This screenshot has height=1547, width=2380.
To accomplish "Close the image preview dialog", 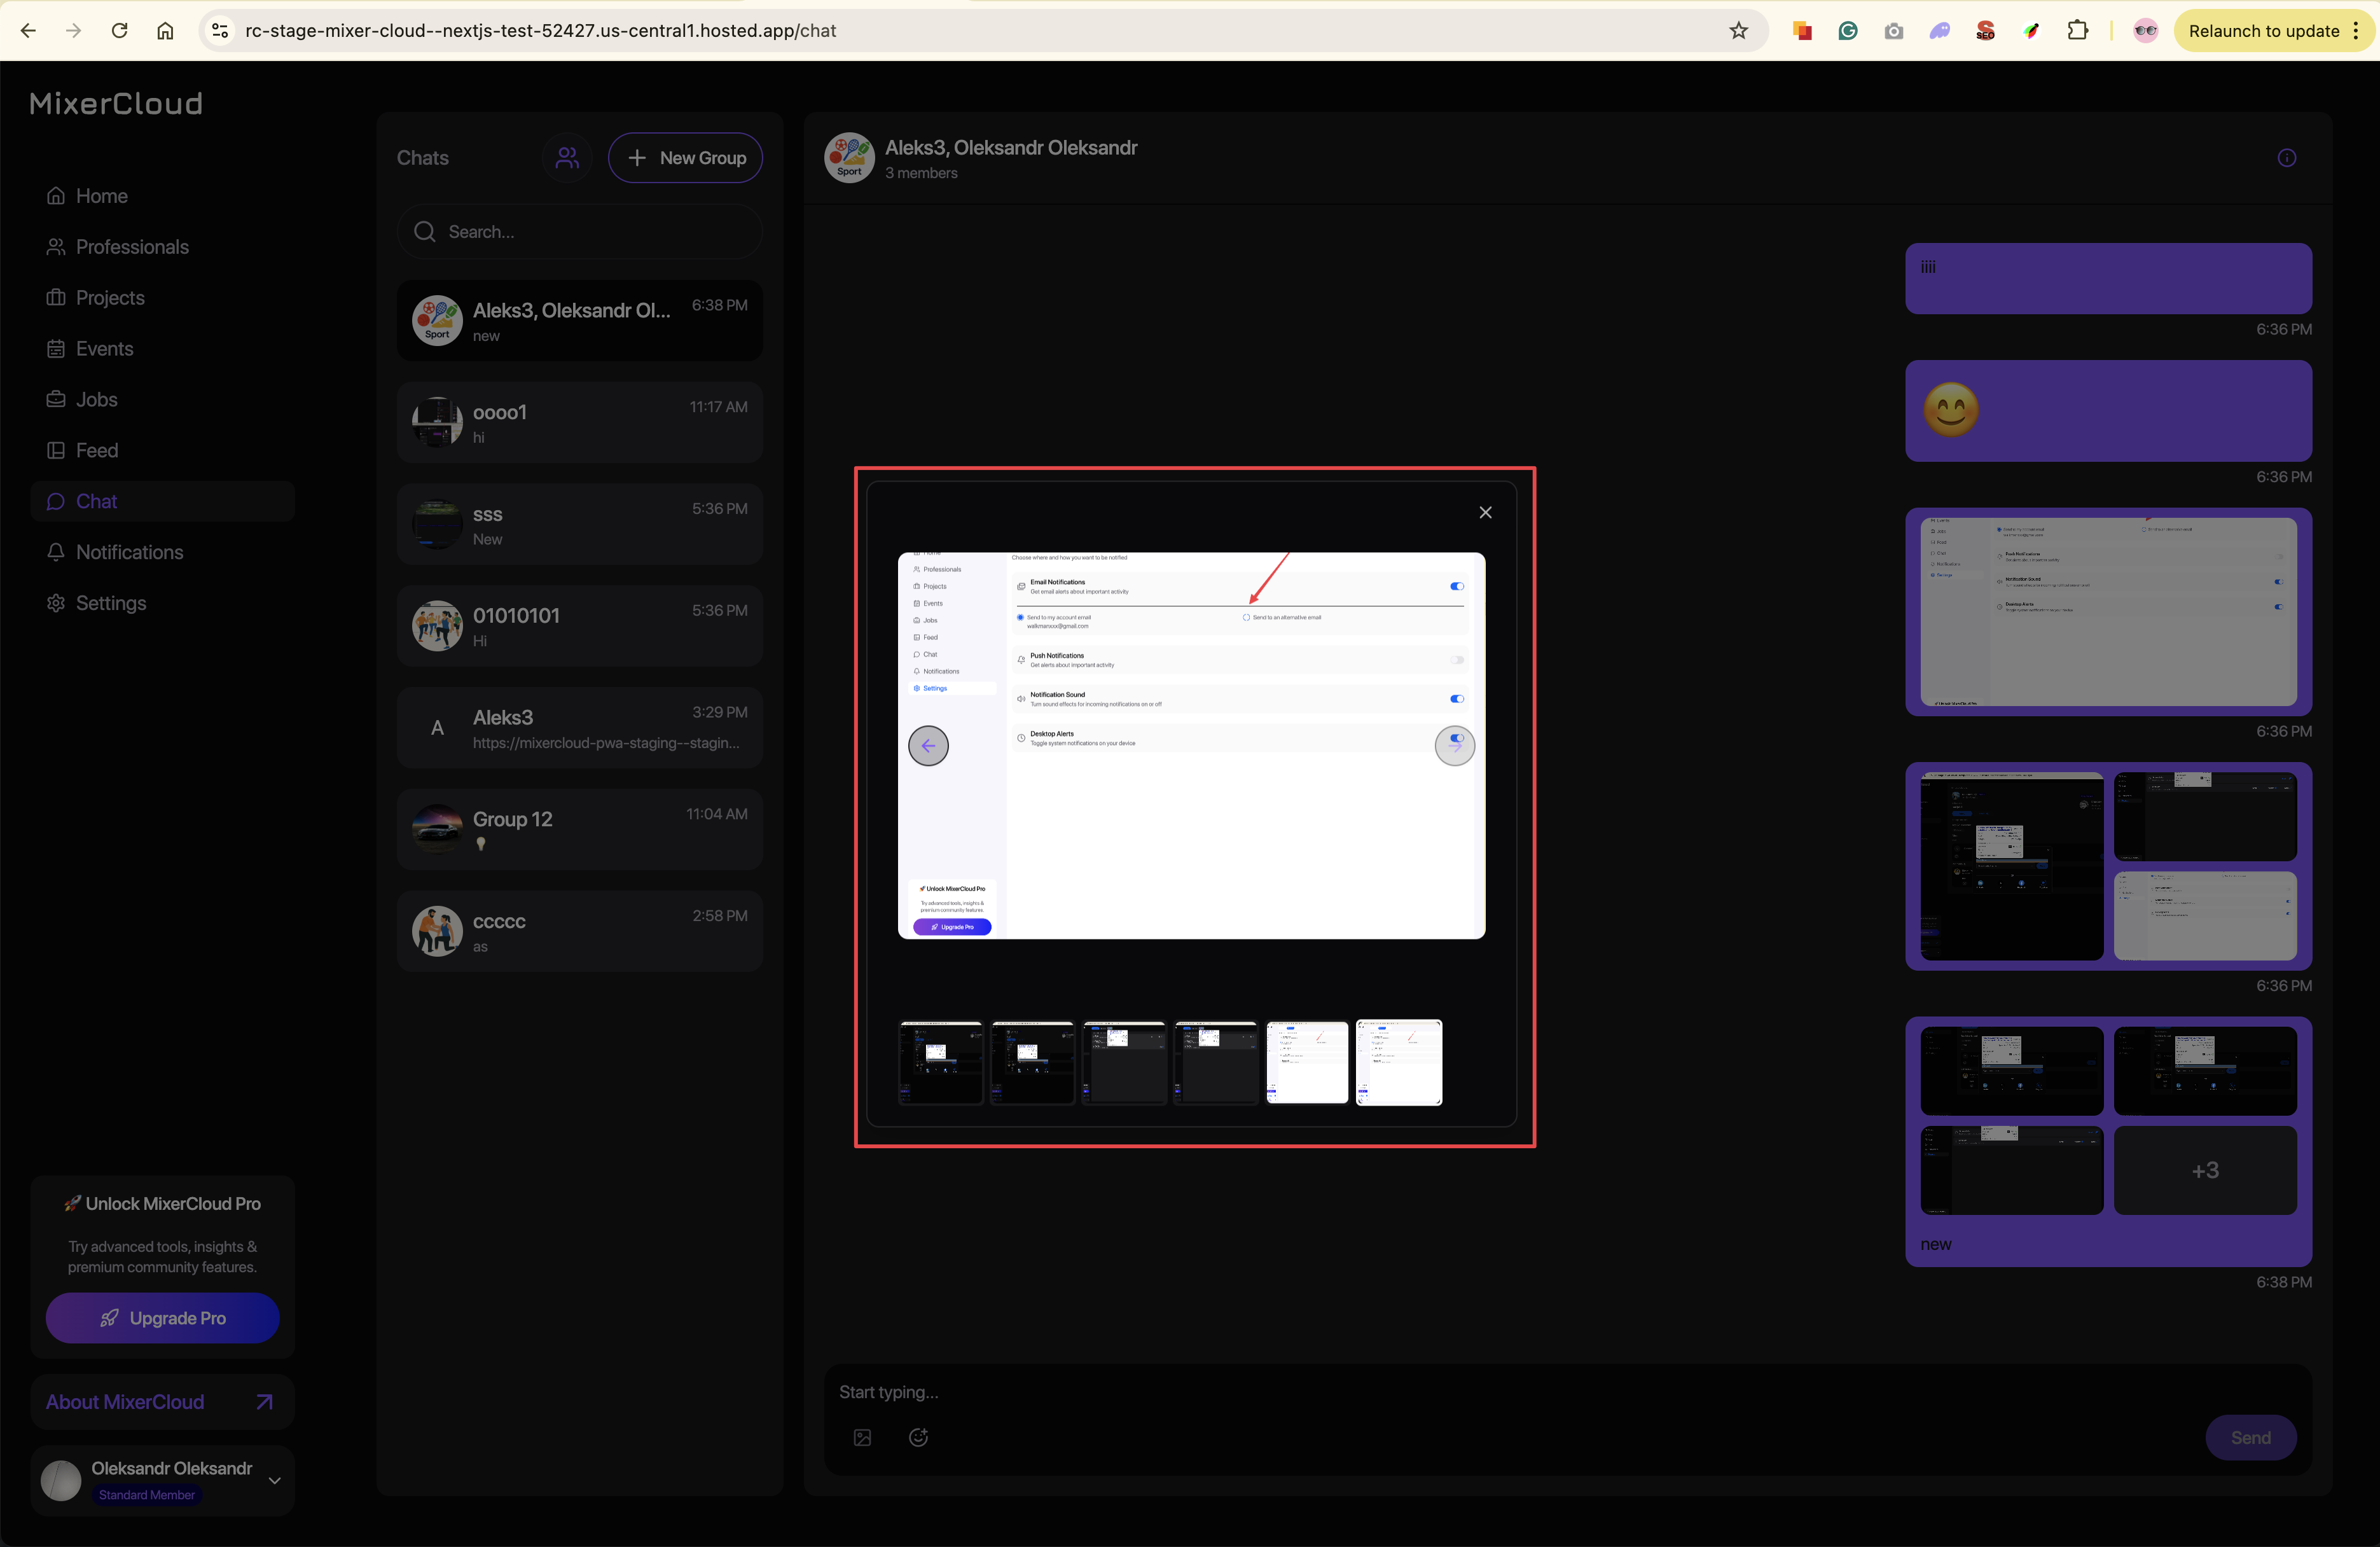I will tap(1485, 512).
